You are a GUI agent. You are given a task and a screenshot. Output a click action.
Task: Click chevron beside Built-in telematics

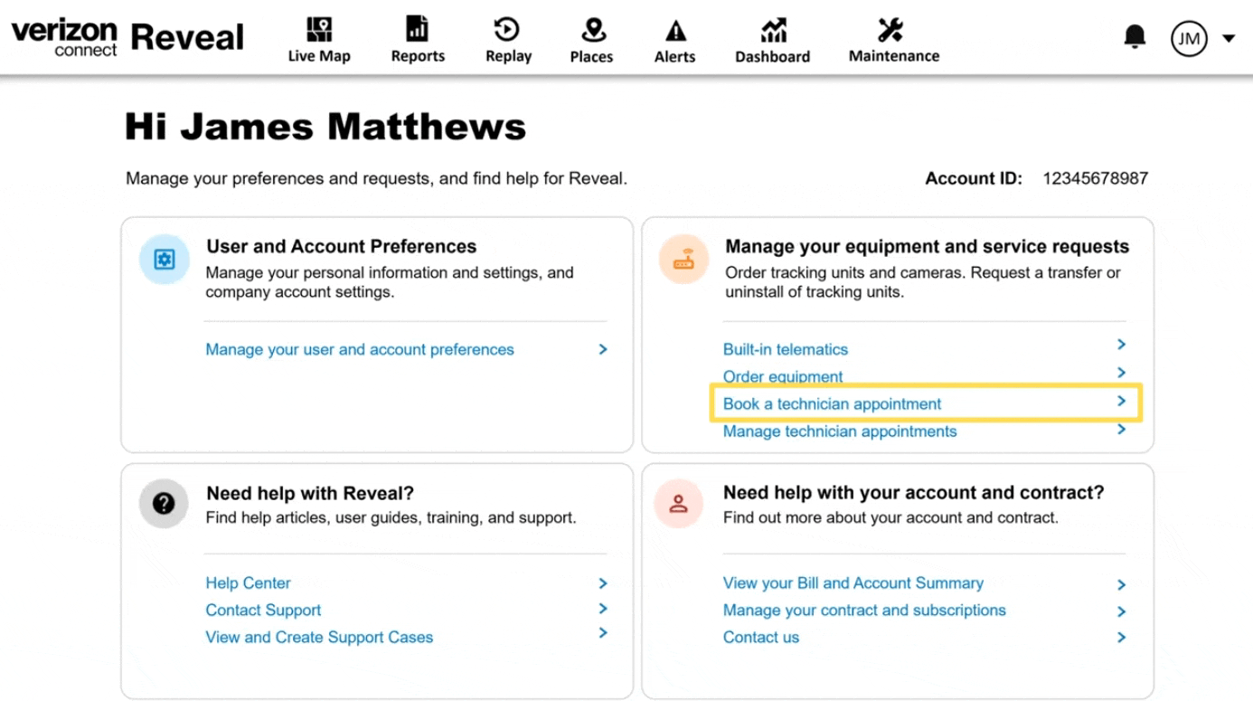coord(1121,345)
